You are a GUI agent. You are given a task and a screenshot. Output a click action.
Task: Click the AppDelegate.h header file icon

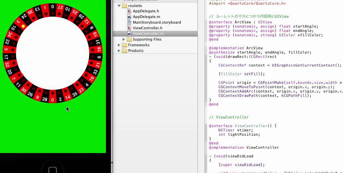point(129,11)
